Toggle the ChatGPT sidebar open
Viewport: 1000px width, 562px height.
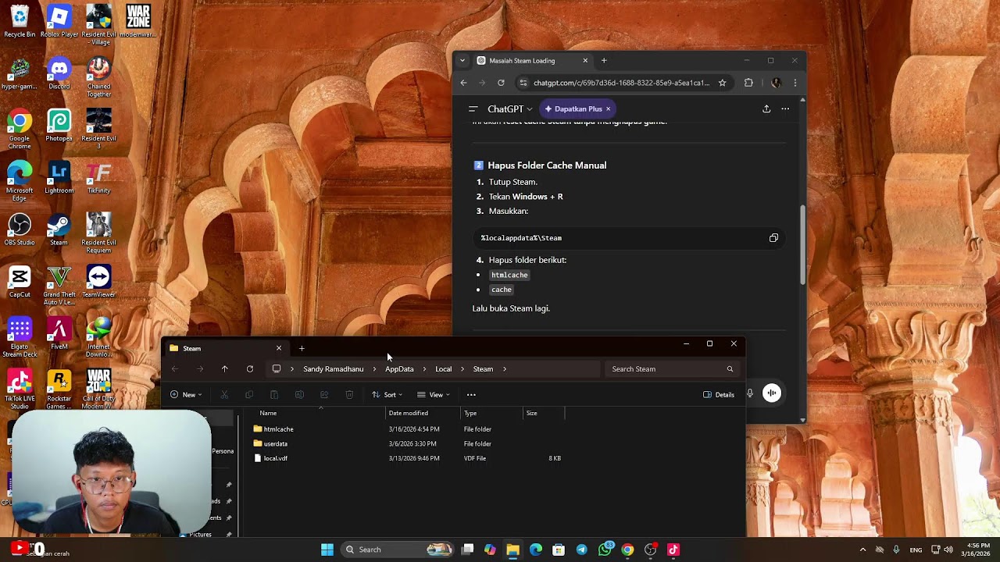point(473,108)
